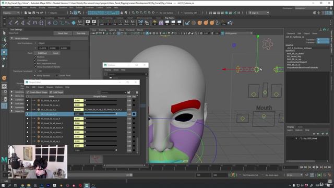Click new group icon in Shape Editor
Viewport: 334px width, 188px height.
tap(129, 92)
